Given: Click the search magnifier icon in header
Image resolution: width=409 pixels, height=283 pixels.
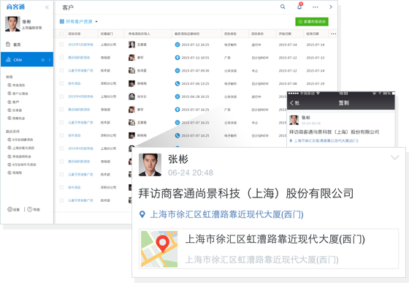Looking at the screenshot, I should [283, 7].
